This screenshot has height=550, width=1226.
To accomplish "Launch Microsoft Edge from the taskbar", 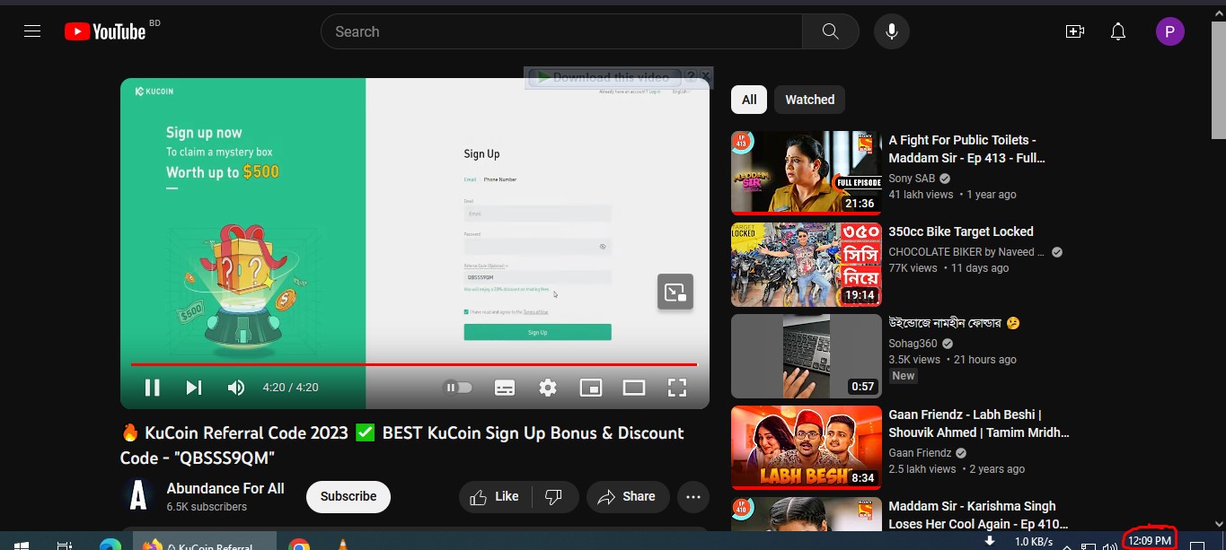I will pyautogui.click(x=110, y=544).
